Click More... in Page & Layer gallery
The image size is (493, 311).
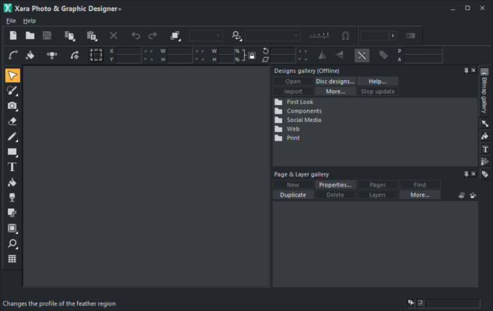(420, 195)
